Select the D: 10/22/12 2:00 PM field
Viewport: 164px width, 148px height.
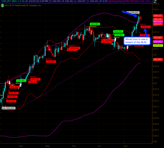[x=37, y=1]
